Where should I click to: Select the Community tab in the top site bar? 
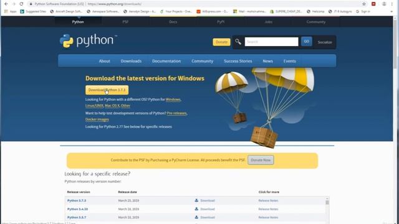[316, 22]
